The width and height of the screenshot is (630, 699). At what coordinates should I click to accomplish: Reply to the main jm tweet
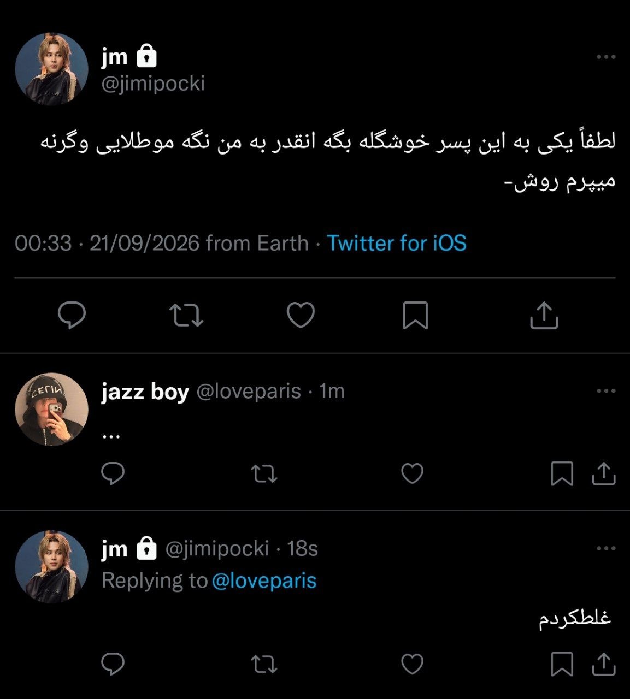coord(72,315)
